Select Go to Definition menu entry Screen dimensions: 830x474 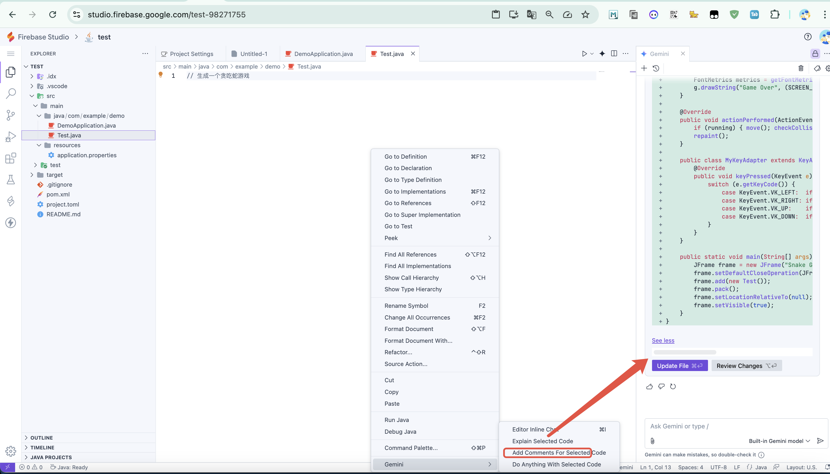435,157
